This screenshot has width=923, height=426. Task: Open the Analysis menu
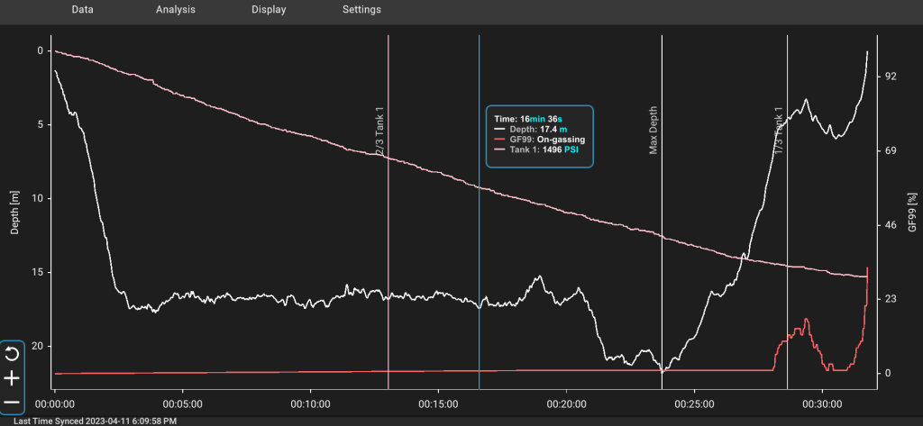point(176,9)
